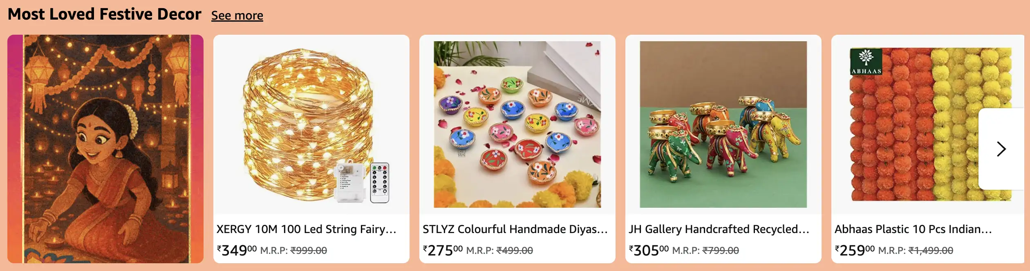Open the See more link
The image size is (1030, 271).
point(237,16)
